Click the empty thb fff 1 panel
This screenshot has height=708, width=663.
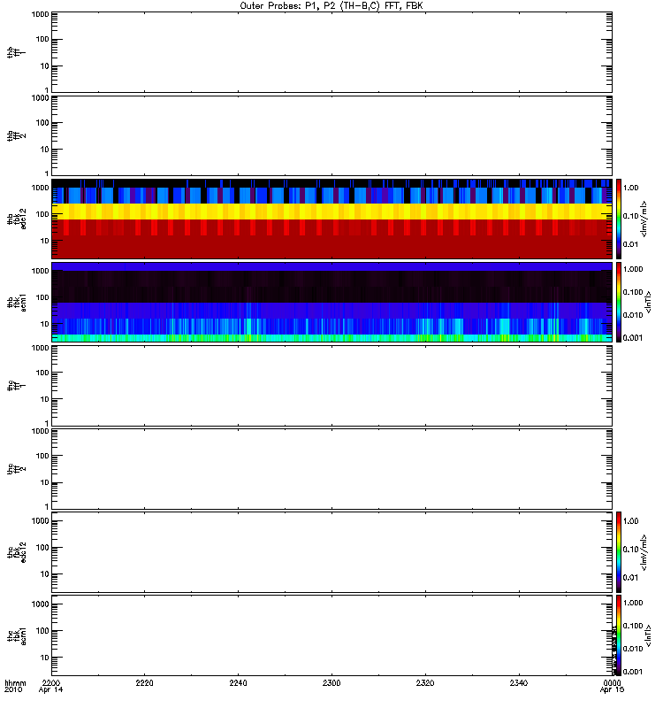[331, 52]
